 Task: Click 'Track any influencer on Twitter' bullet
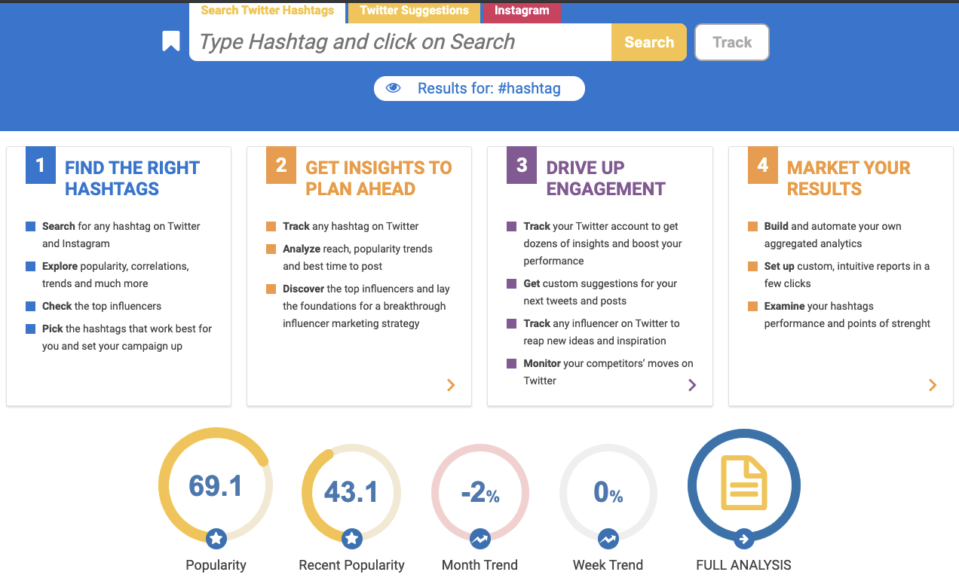tap(602, 332)
